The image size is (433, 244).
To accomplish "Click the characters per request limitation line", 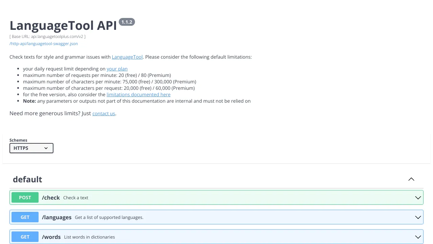I will (109, 88).
